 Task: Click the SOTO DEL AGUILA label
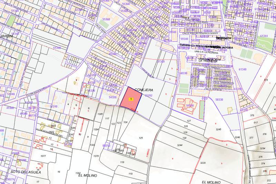click(x=26, y=172)
